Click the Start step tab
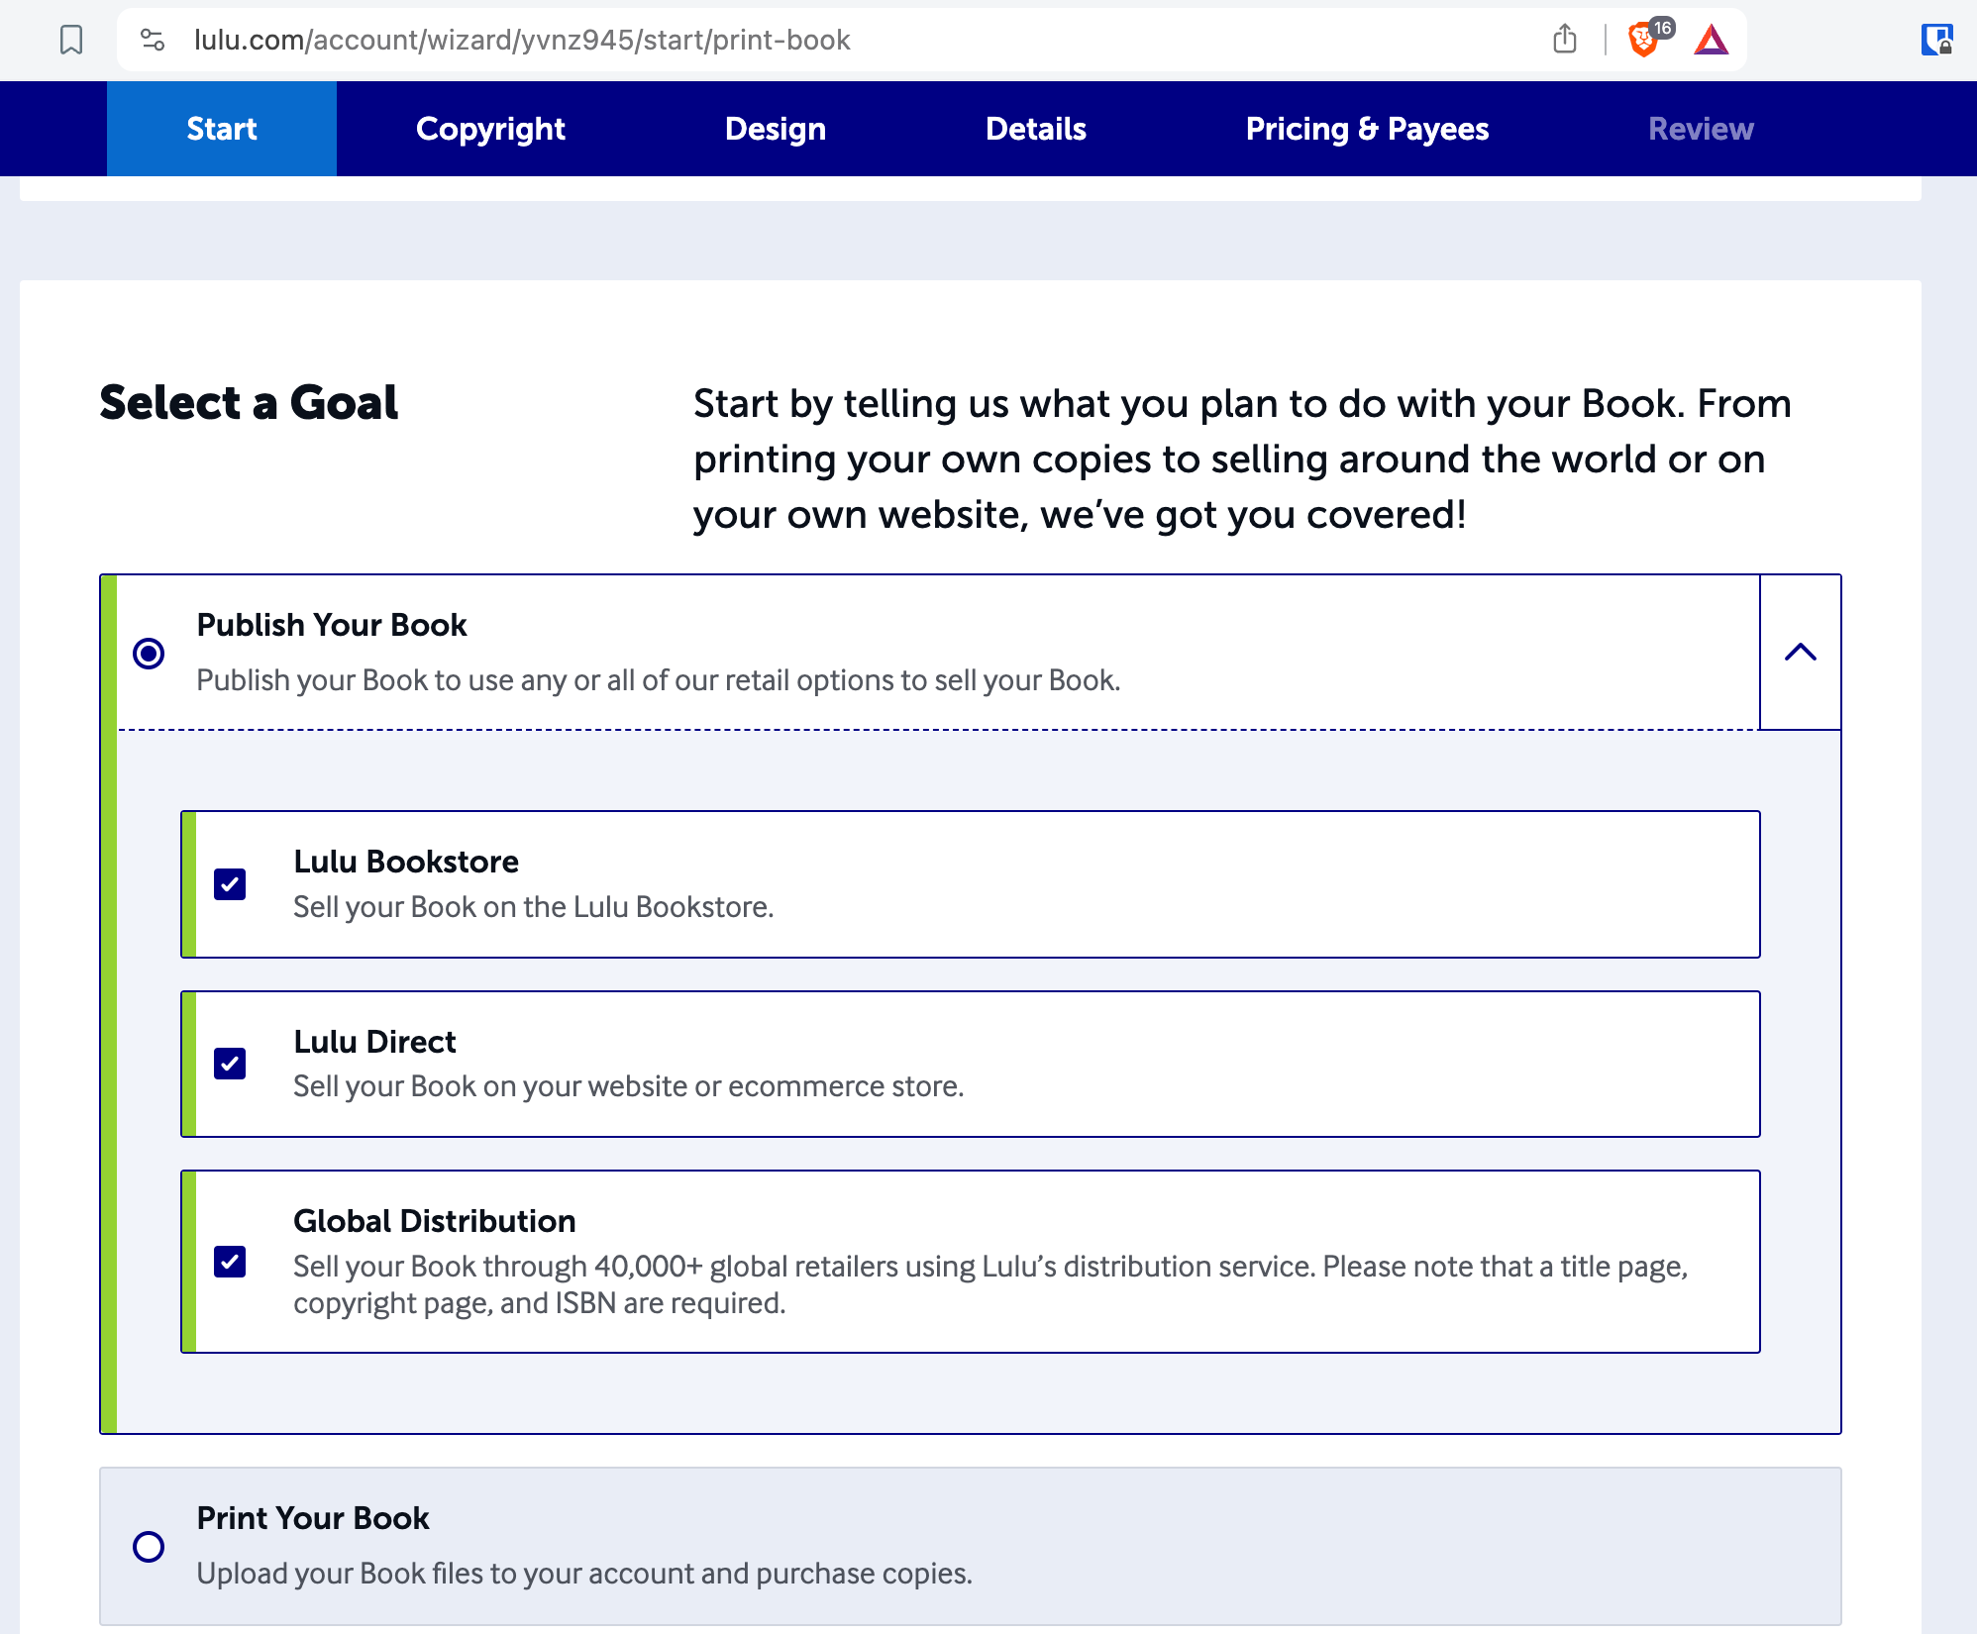This screenshot has width=1977, height=1634. click(x=222, y=129)
